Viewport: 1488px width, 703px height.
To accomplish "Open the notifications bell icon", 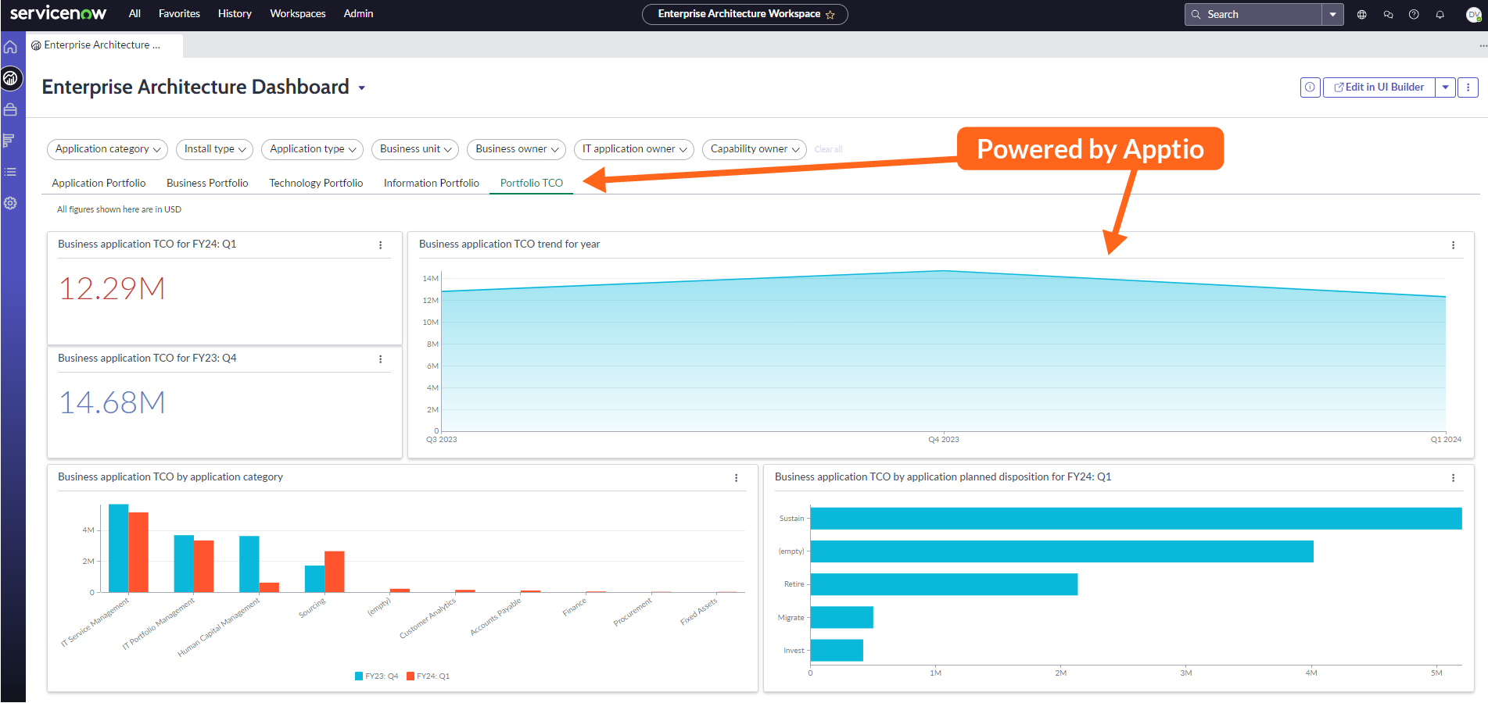I will pyautogui.click(x=1440, y=14).
